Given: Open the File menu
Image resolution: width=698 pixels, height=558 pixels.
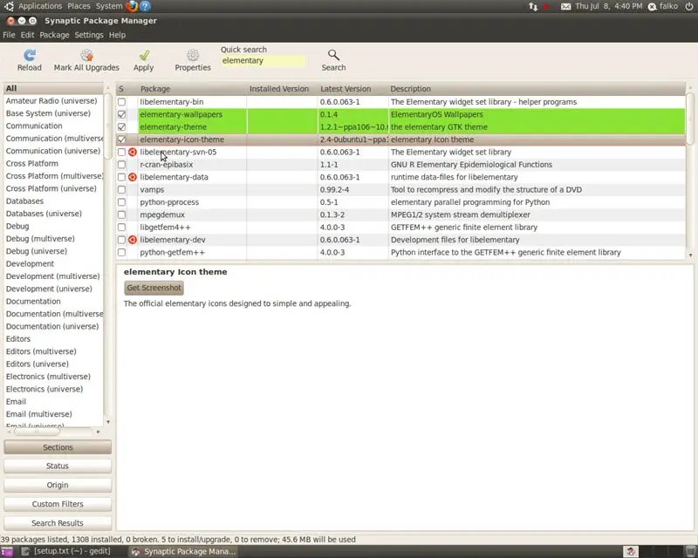Looking at the screenshot, I should [9, 35].
